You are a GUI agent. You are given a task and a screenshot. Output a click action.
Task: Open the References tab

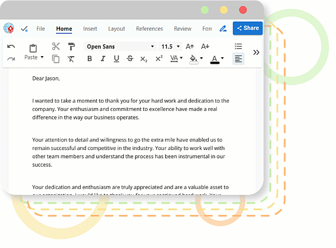pos(149,29)
